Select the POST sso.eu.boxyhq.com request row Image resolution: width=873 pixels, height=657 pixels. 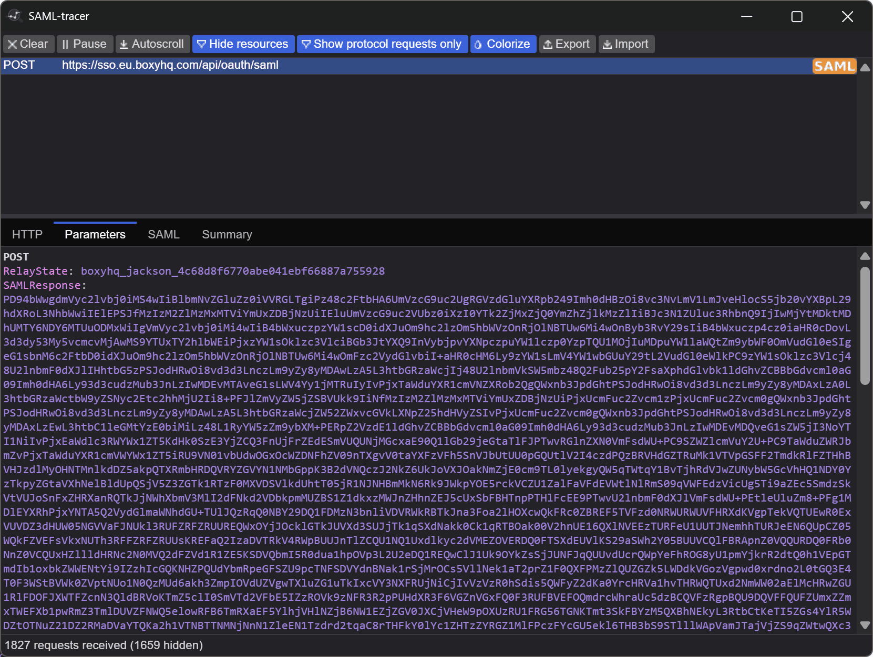coord(428,66)
